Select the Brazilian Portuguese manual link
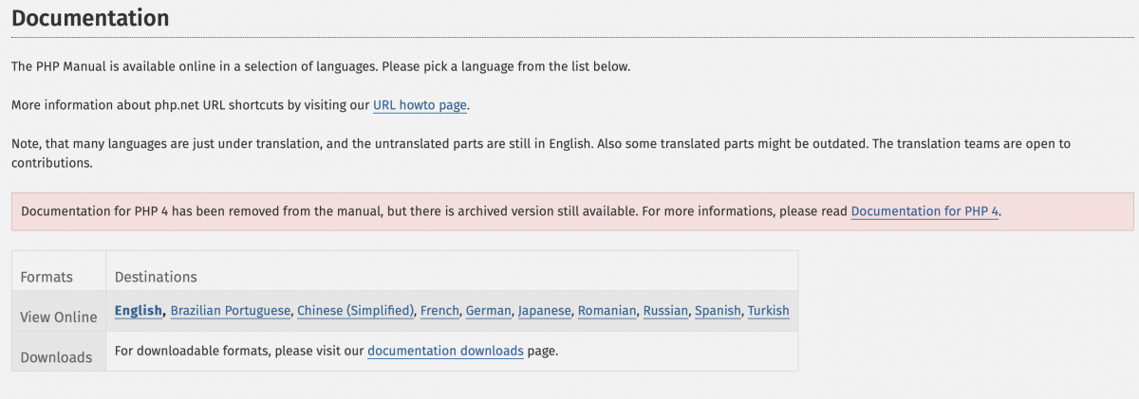The image size is (1139, 399). pyautogui.click(x=231, y=310)
